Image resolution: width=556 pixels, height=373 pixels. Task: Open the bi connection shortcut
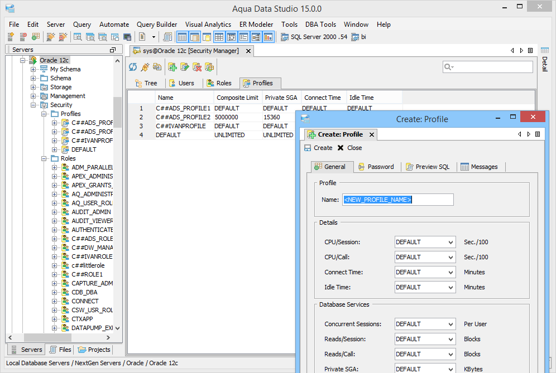(358, 37)
